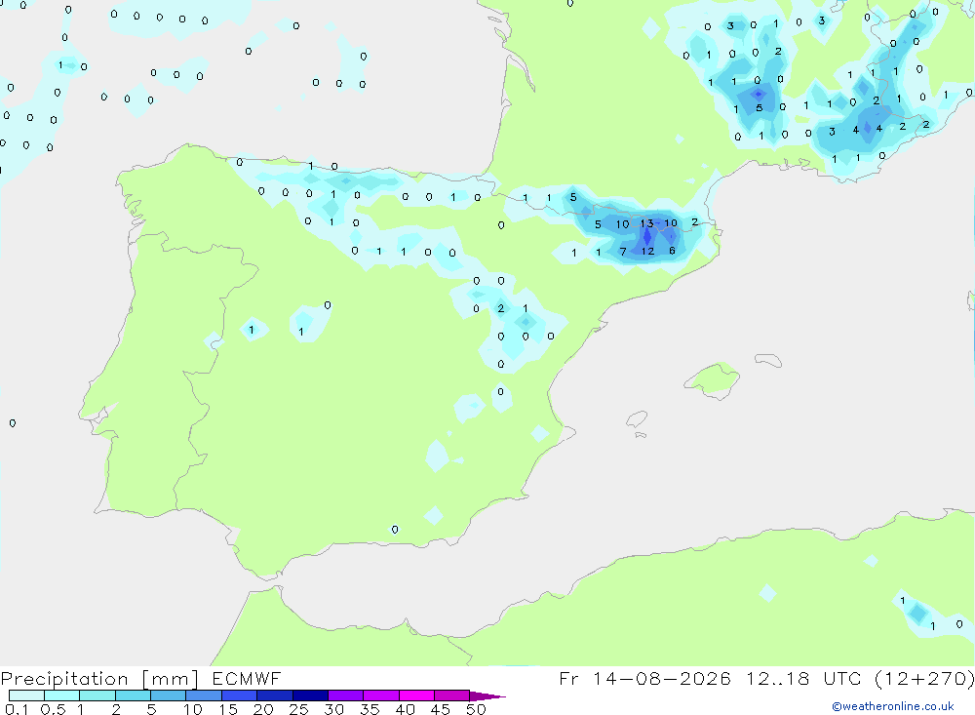Click the Menorca island outline
Viewport: 975px width, 715px height.
click(x=768, y=360)
